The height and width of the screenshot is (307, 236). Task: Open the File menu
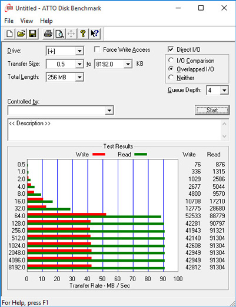[9, 21]
